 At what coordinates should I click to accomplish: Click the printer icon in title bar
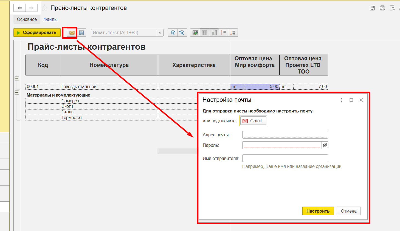[x=382, y=8]
